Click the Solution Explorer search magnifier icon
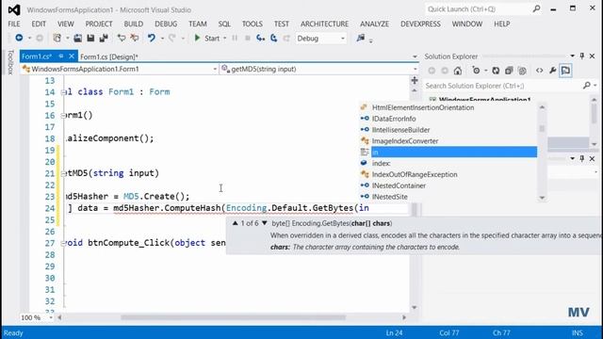This screenshot has height=339, width=603. point(586,86)
